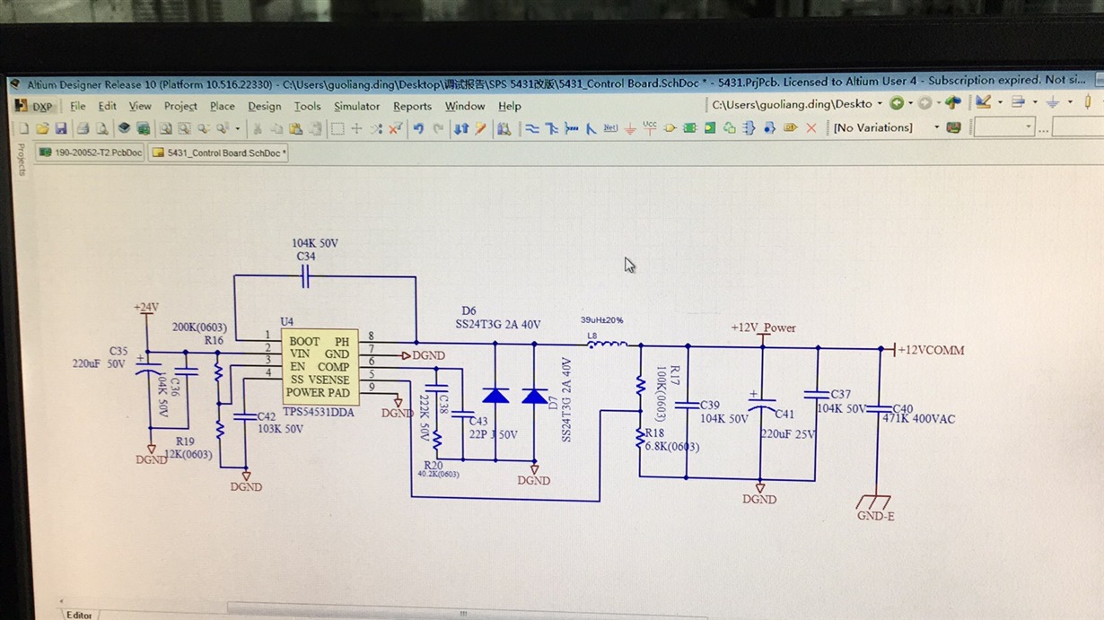1104x620 pixels.
Task: Place a Net Label
Action: pyautogui.click(x=610, y=128)
